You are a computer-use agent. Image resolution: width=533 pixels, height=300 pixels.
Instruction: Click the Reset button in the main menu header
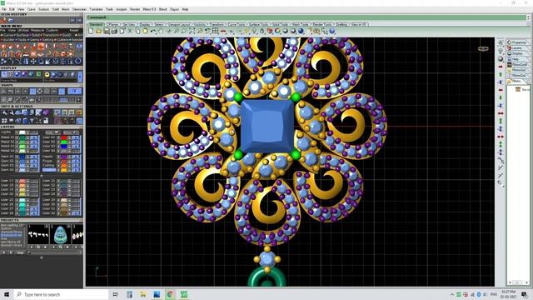[74, 30]
